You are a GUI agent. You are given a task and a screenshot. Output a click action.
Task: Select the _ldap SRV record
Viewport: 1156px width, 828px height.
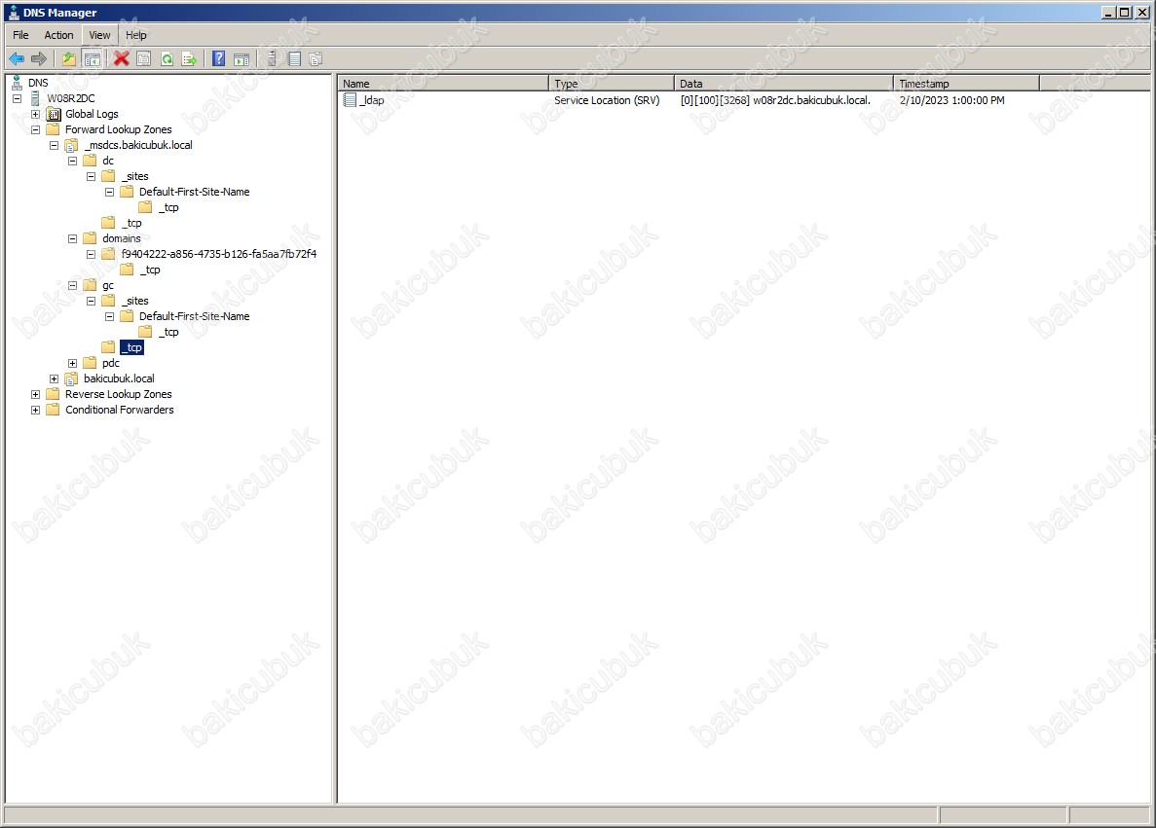tap(371, 100)
